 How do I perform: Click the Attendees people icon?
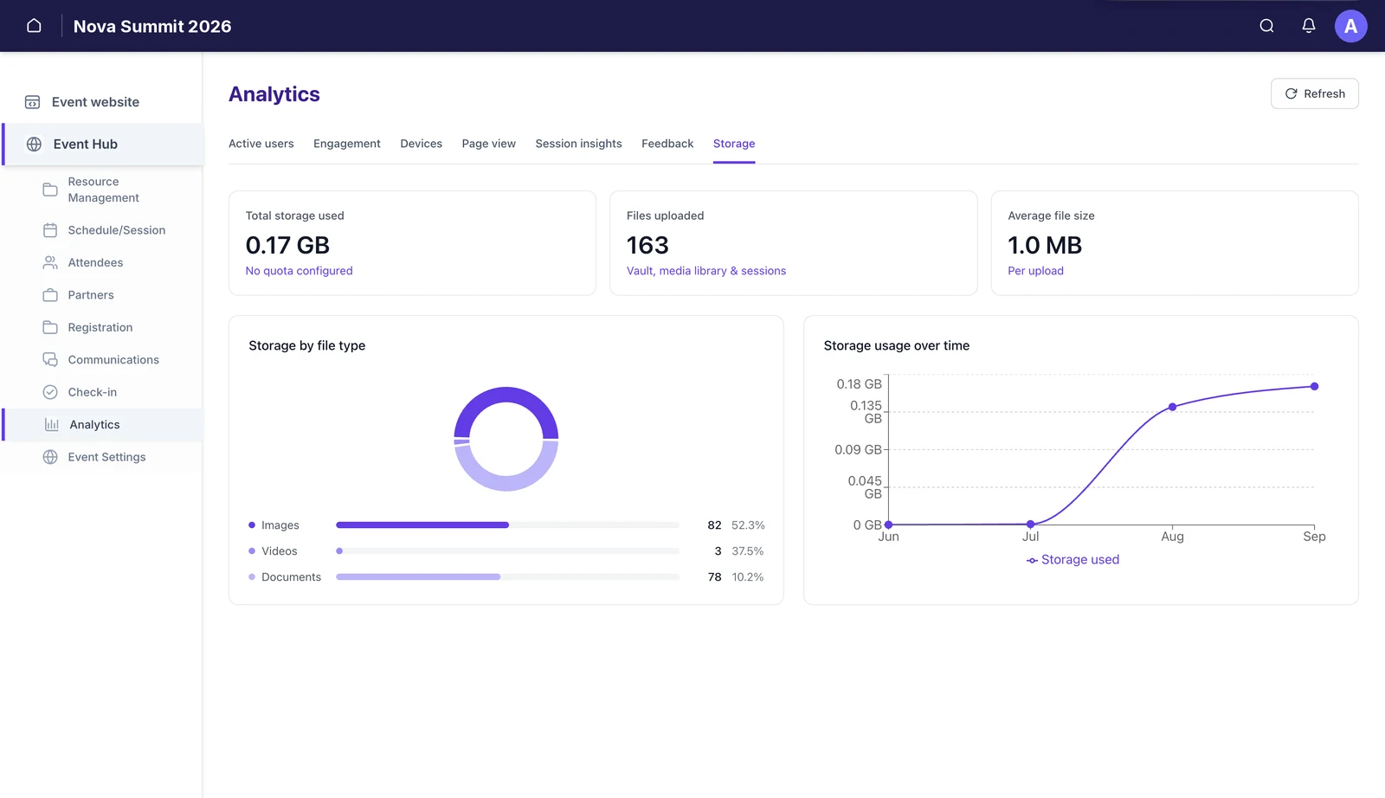pyautogui.click(x=50, y=262)
